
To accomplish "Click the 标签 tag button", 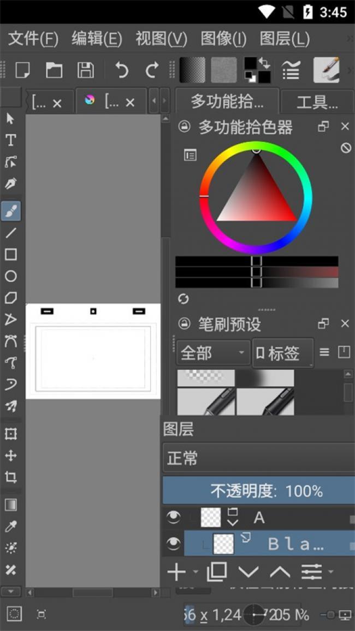I will pyautogui.click(x=283, y=353).
